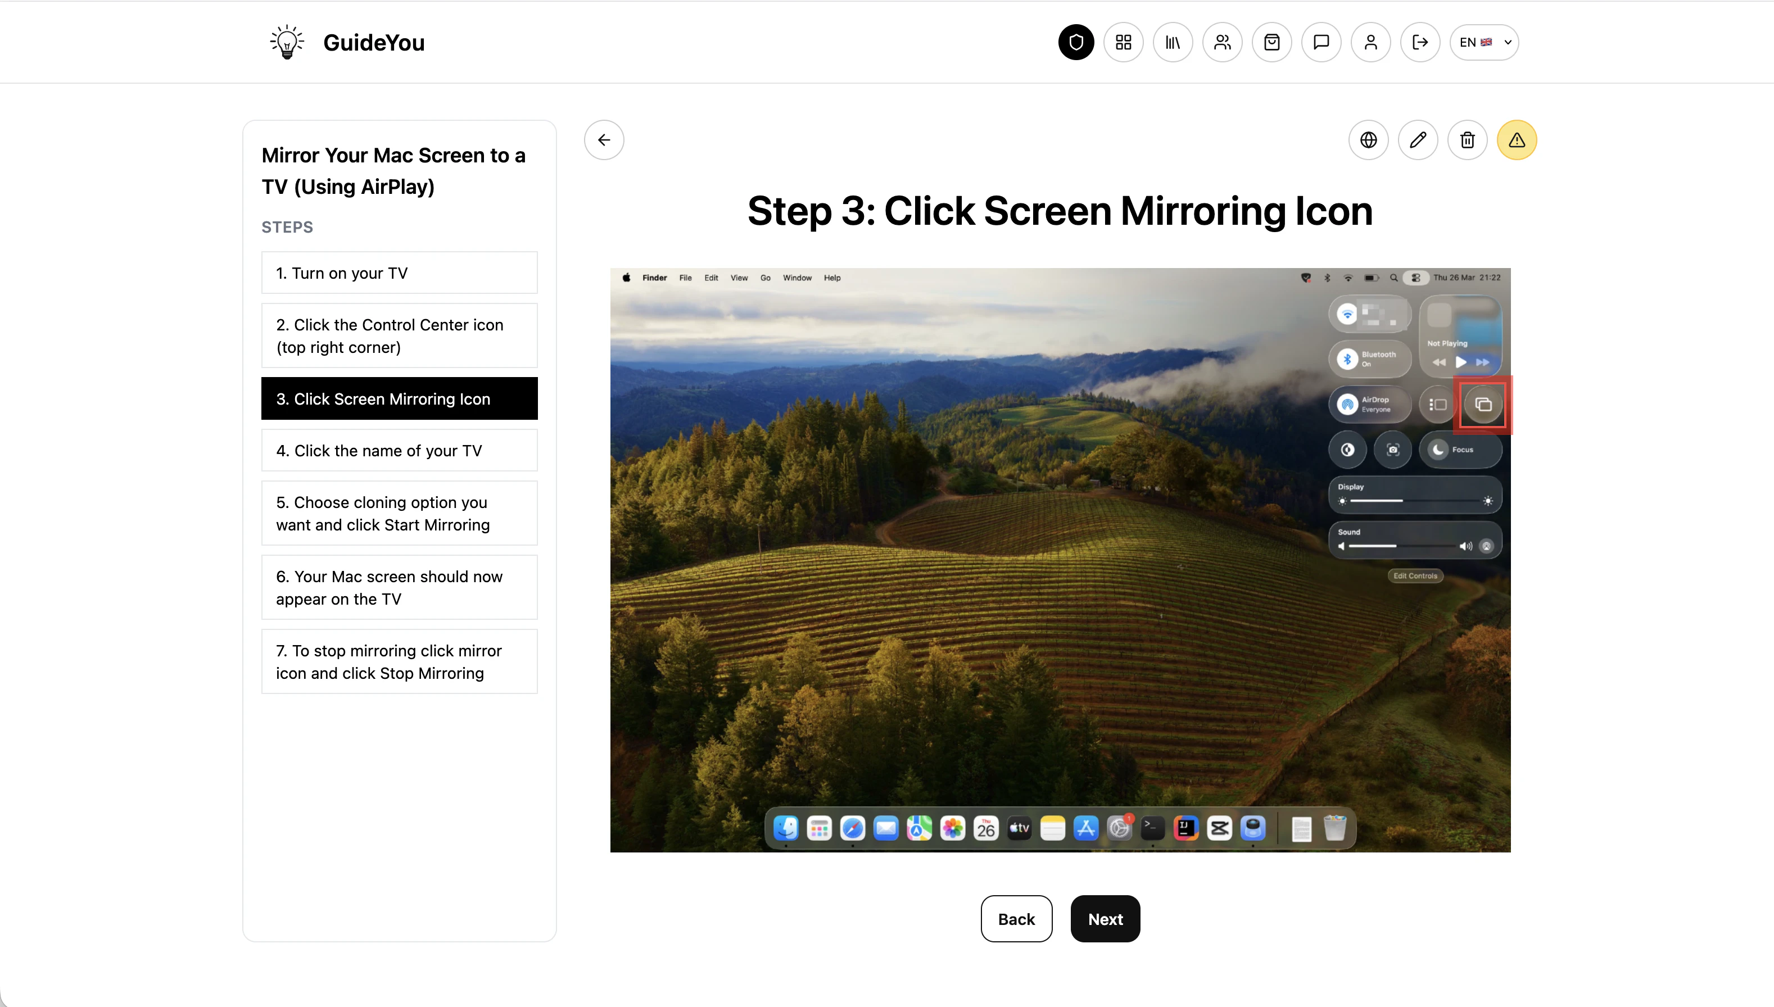The height and width of the screenshot is (1007, 1774).
Task: Open the EN language dropdown
Action: 1483,42
